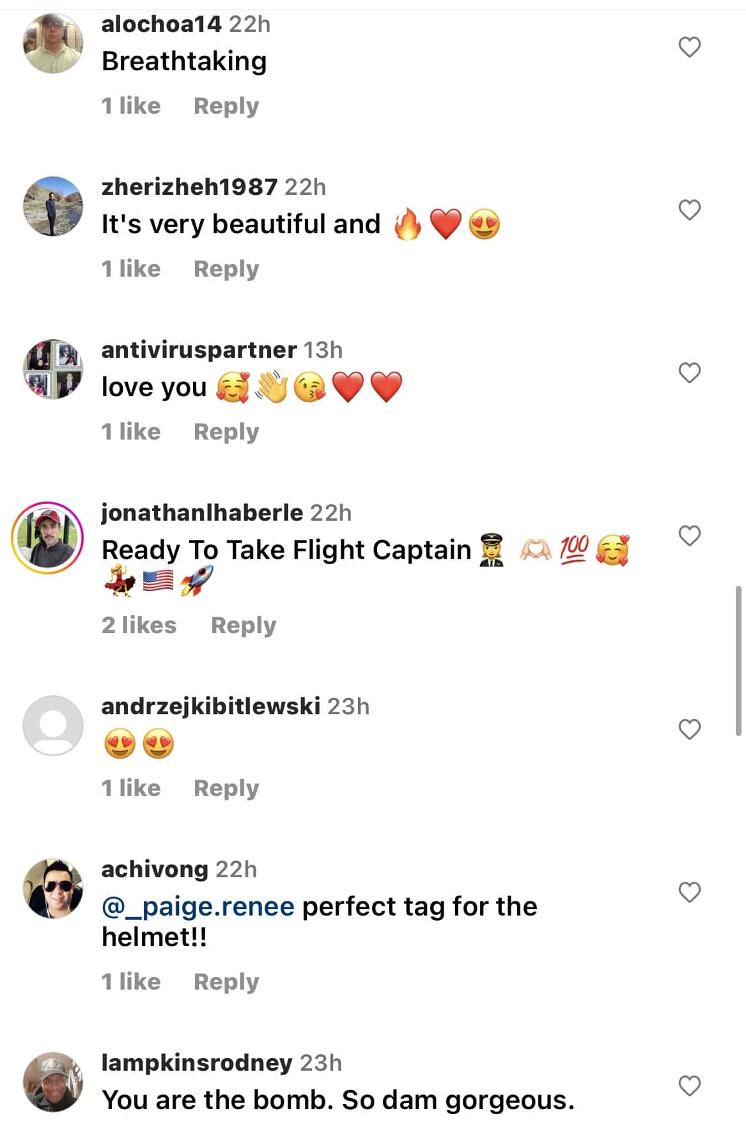Open zherizheh1987 username link

pos(189,187)
